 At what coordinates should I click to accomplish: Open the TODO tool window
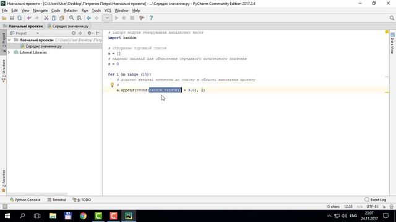pos(82,200)
